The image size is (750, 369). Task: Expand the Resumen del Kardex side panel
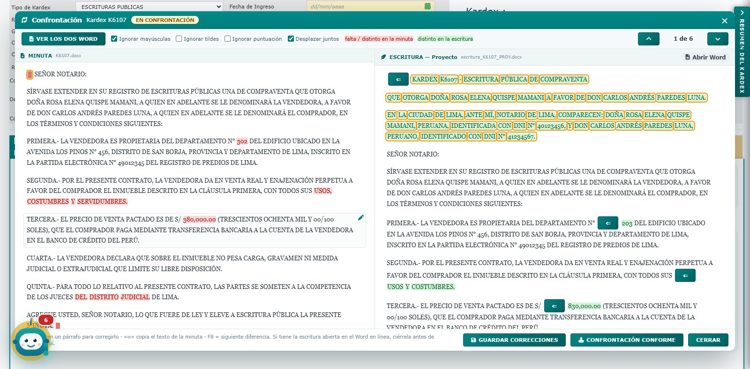click(x=742, y=52)
